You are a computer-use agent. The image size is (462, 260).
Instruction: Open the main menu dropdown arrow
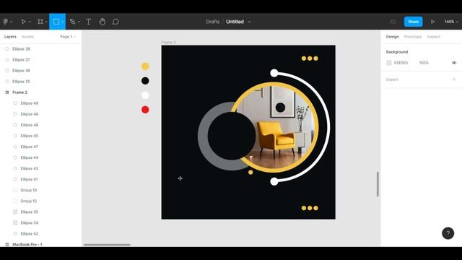[x=12, y=22]
